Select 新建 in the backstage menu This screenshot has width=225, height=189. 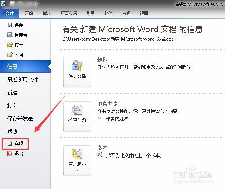pyautogui.click(x=12, y=93)
